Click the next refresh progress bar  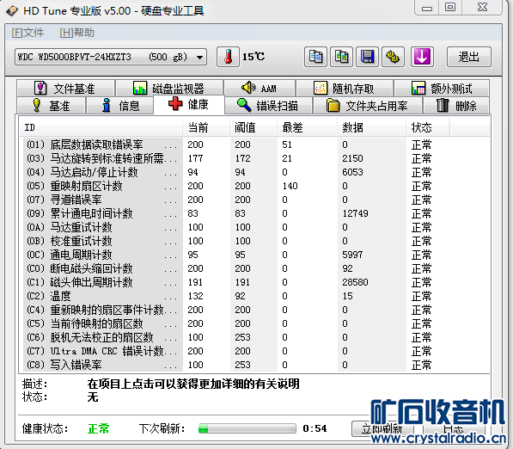(247, 428)
